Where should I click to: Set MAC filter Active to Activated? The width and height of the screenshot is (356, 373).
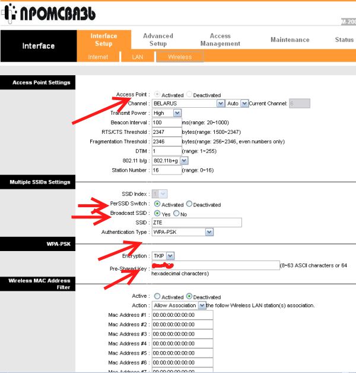pos(157,296)
